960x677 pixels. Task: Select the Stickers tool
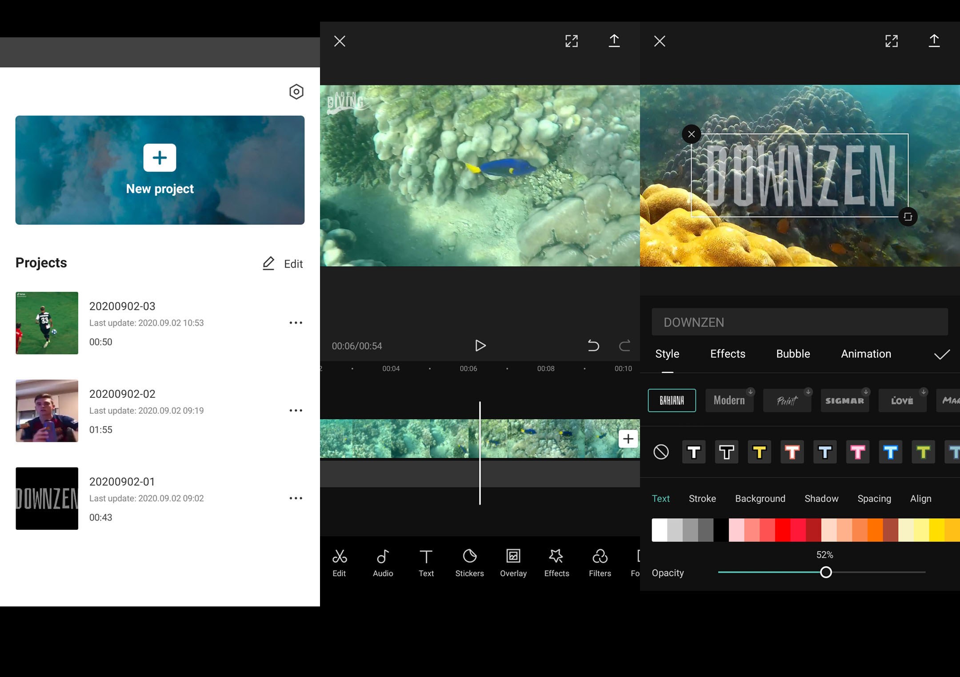pyautogui.click(x=468, y=563)
